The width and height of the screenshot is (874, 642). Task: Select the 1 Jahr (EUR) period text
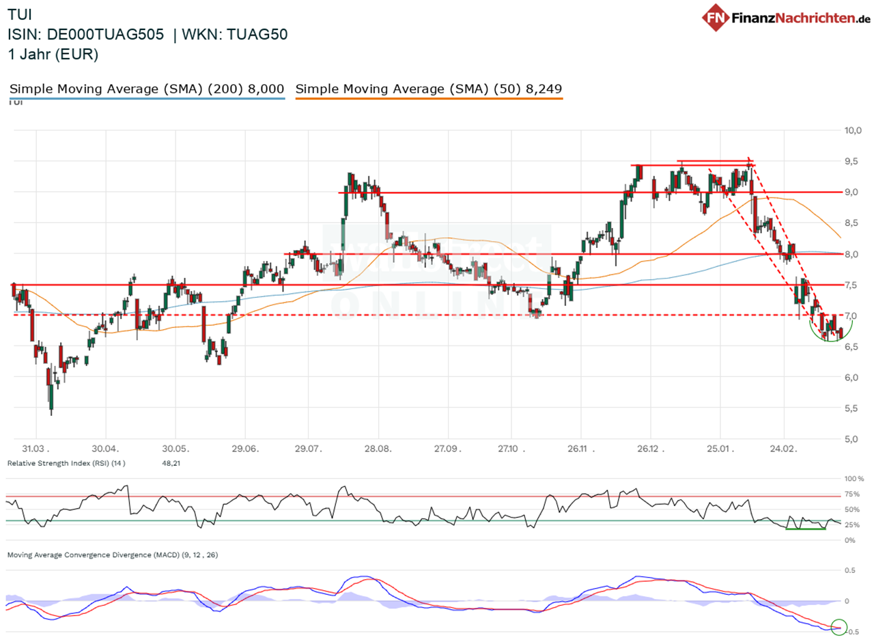pyautogui.click(x=53, y=55)
